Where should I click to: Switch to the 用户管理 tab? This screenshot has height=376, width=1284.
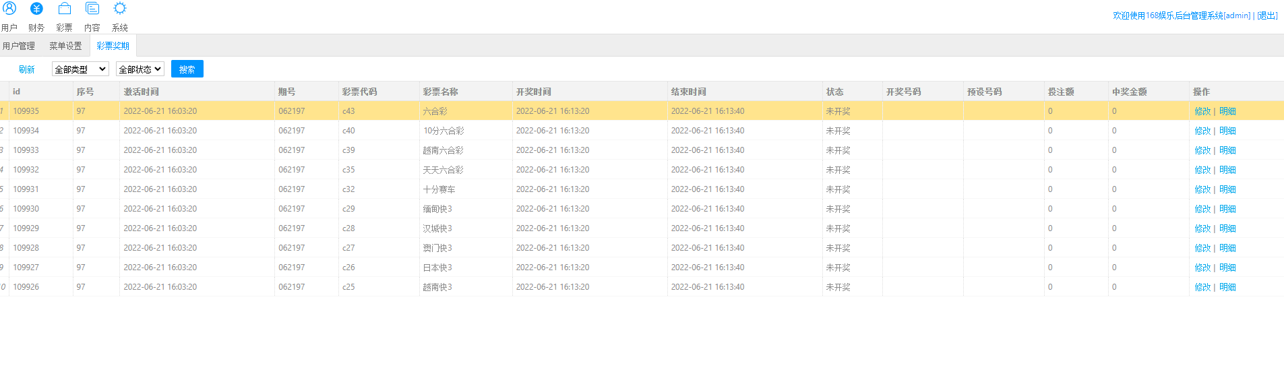pyautogui.click(x=19, y=46)
